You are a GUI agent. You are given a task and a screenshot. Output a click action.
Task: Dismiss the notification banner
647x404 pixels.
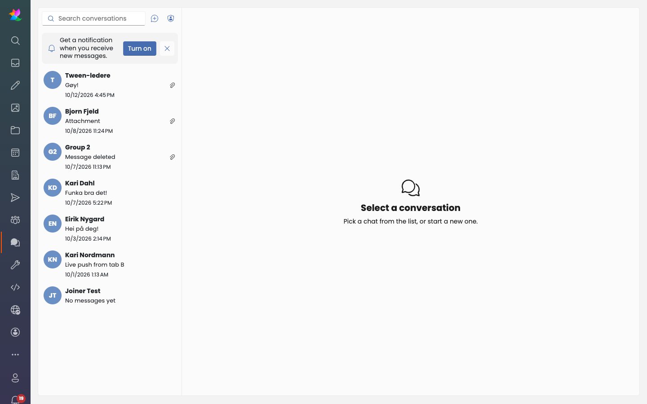(x=167, y=48)
